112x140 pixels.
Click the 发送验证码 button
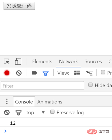coord(19,6)
